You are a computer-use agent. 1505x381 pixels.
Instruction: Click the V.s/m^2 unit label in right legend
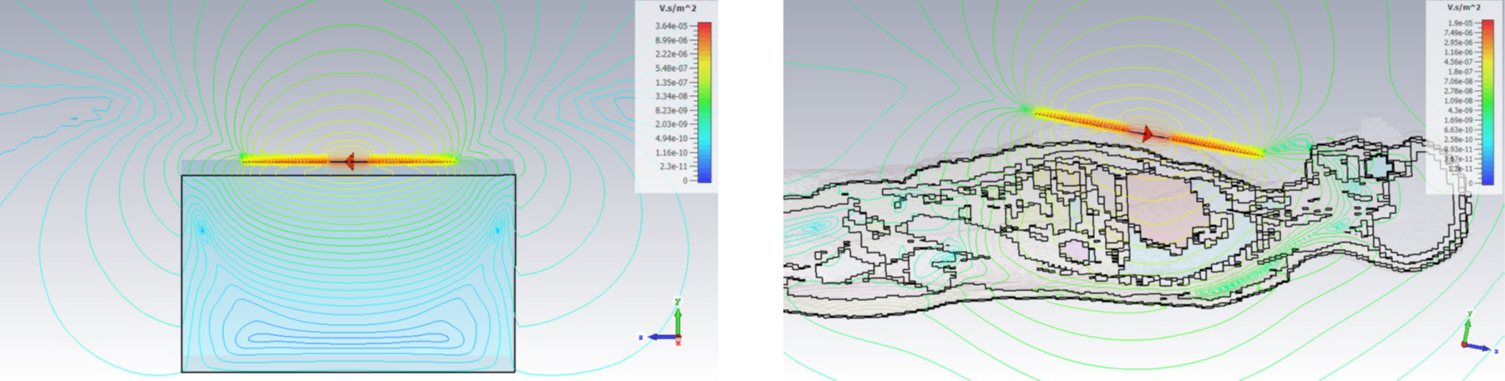pos(1464,8)
